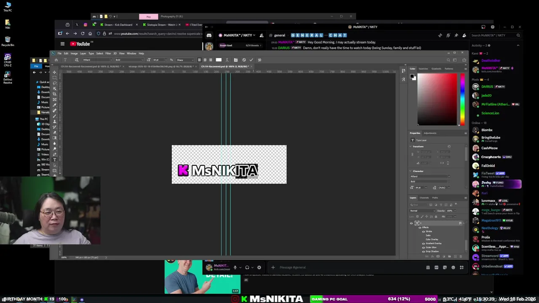Open the Photoshop Layer menu

tap(83, 53)
